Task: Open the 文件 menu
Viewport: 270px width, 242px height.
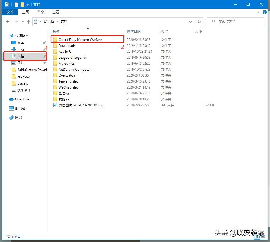Action: pos(10,12)
